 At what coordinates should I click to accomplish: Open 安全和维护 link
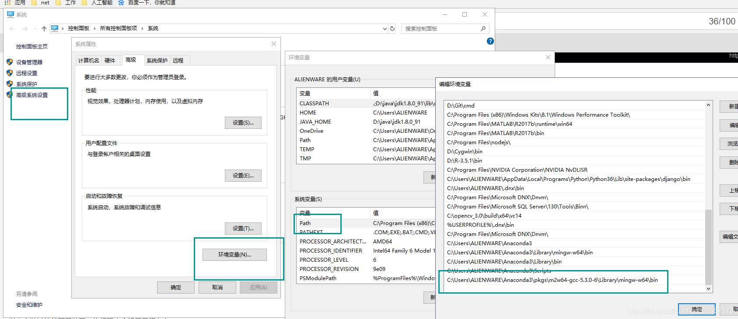(29, 305)
